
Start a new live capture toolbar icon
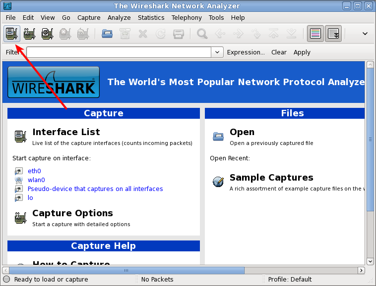point(48,34)
